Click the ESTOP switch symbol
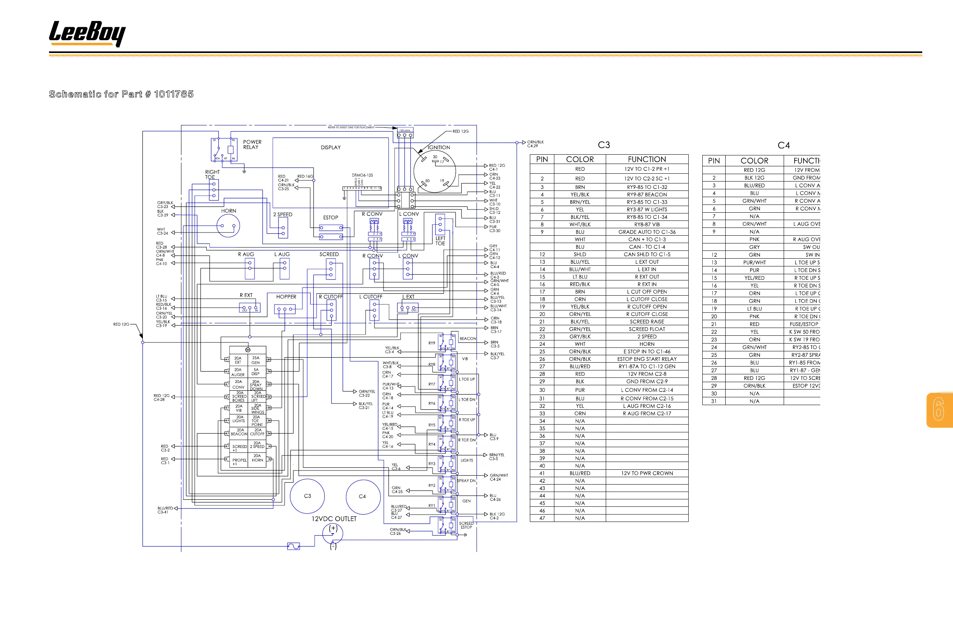Screen dimensions: 953x617 pos(331,232)
